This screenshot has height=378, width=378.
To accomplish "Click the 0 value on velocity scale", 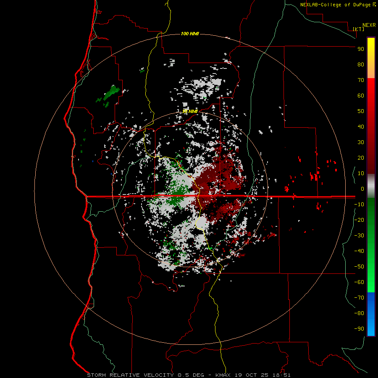I will point(362,189).
